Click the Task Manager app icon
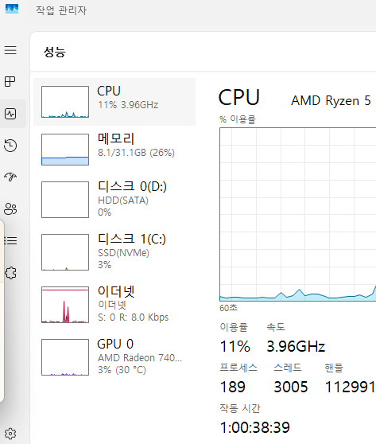This screenshot has height=444, width=376. coord(12,9)
